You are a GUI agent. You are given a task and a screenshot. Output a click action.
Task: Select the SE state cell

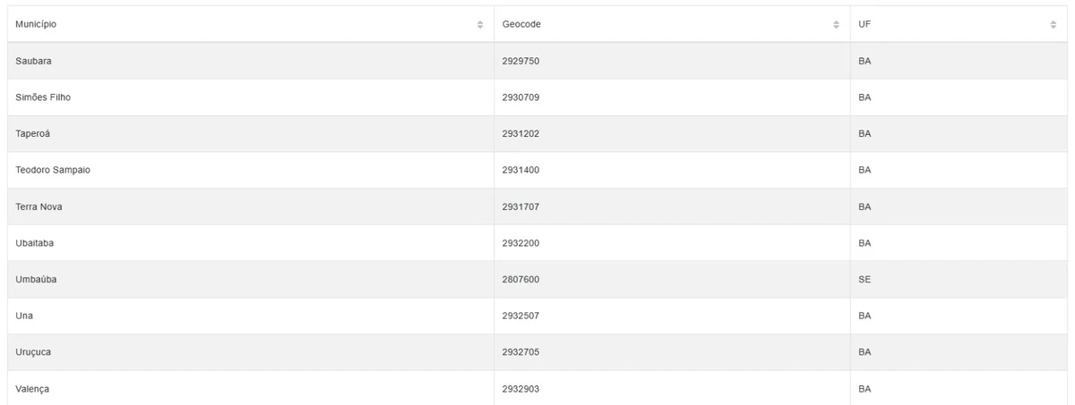tap(959, 280)
